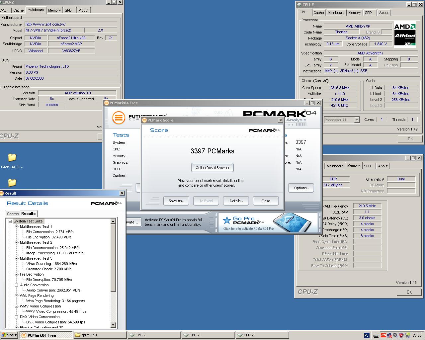
Task: Select Grammar Check: 2.700 KB/s row
Action: pyautogui.click(x=49, y=269)
